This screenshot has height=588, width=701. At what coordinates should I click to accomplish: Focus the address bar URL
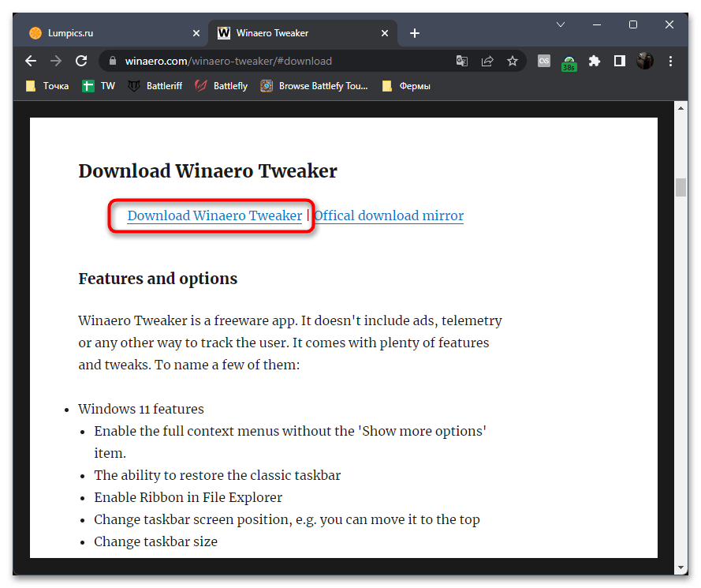[x=228, y=61]
